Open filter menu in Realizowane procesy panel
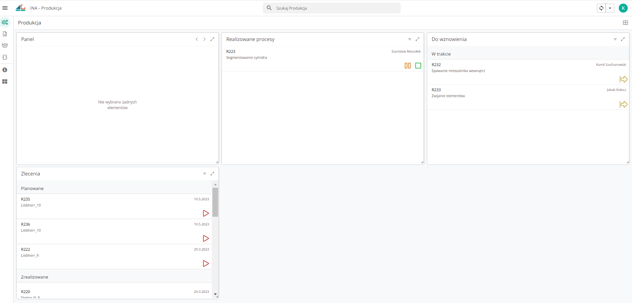 (x=410, y=39)
